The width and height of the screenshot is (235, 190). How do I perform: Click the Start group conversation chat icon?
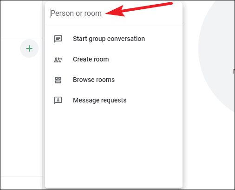(58, 39)
